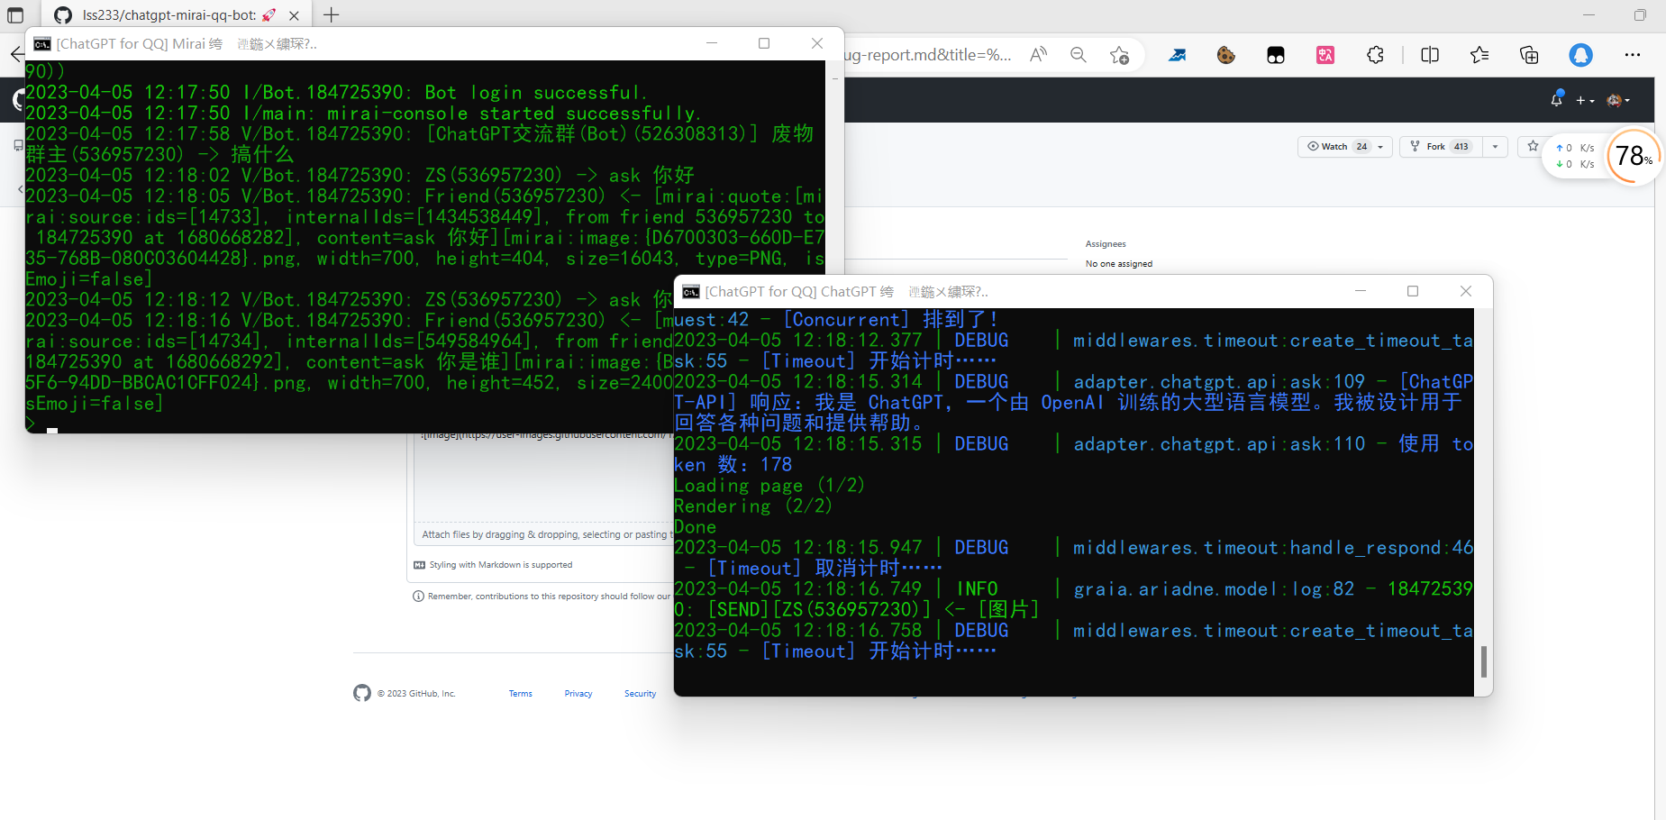Image resolution: width=1666 pixels, height=820 pixels.
Task: Start Read aloud for the page
Action: point(1038,54)
